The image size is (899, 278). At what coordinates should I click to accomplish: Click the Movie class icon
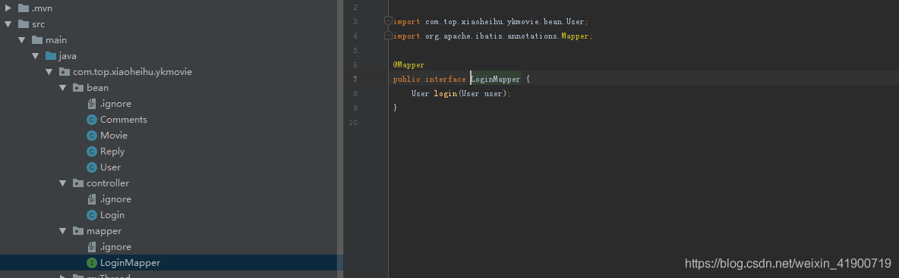point(92,136)
